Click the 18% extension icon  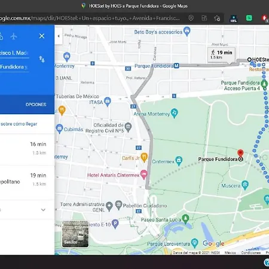click(x=233, y=19)
